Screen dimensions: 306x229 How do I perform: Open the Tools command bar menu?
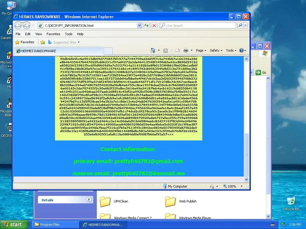[x=231, y=50]
